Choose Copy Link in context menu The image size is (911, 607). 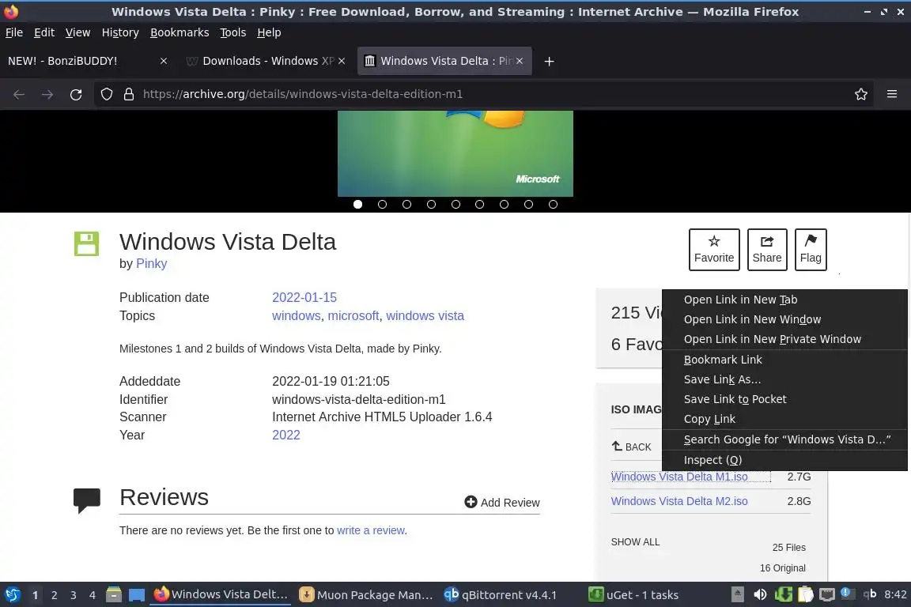click(784, 419)
